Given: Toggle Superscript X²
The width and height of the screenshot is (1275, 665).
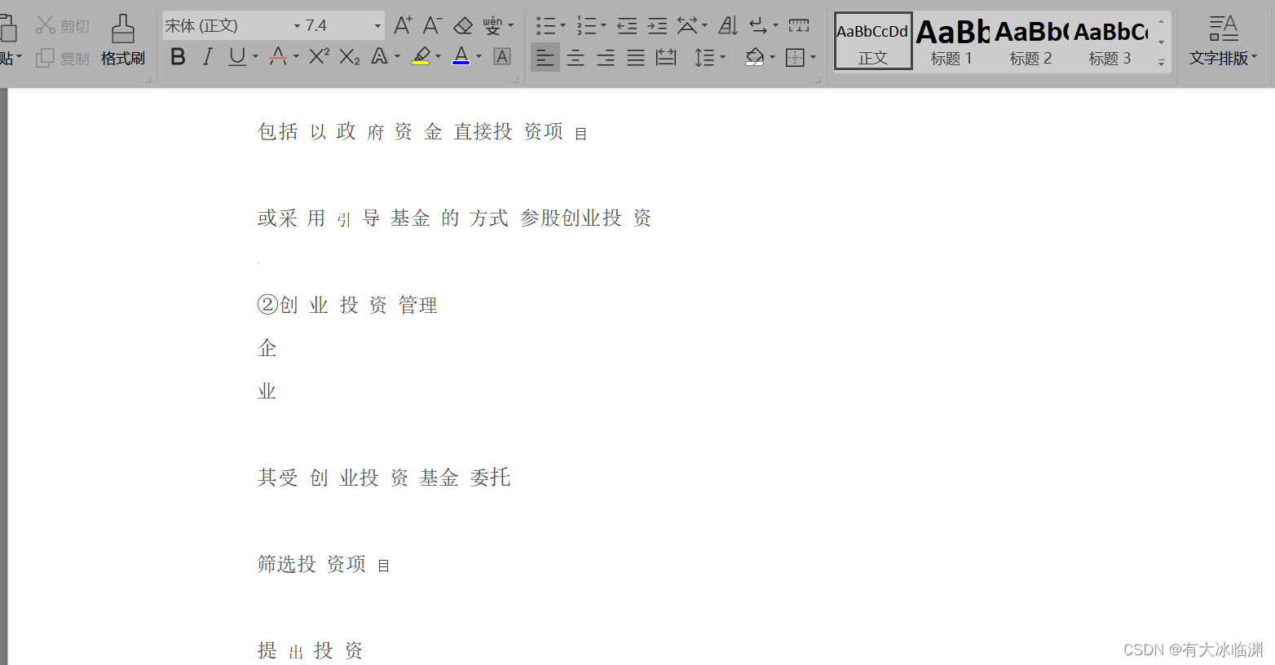Looking at the screenshot, I should [x=320, y=56].
